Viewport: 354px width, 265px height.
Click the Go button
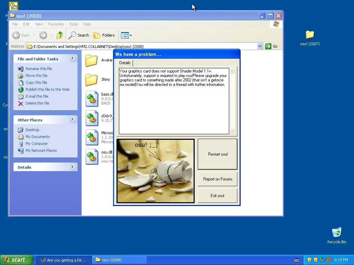point(272,46)
